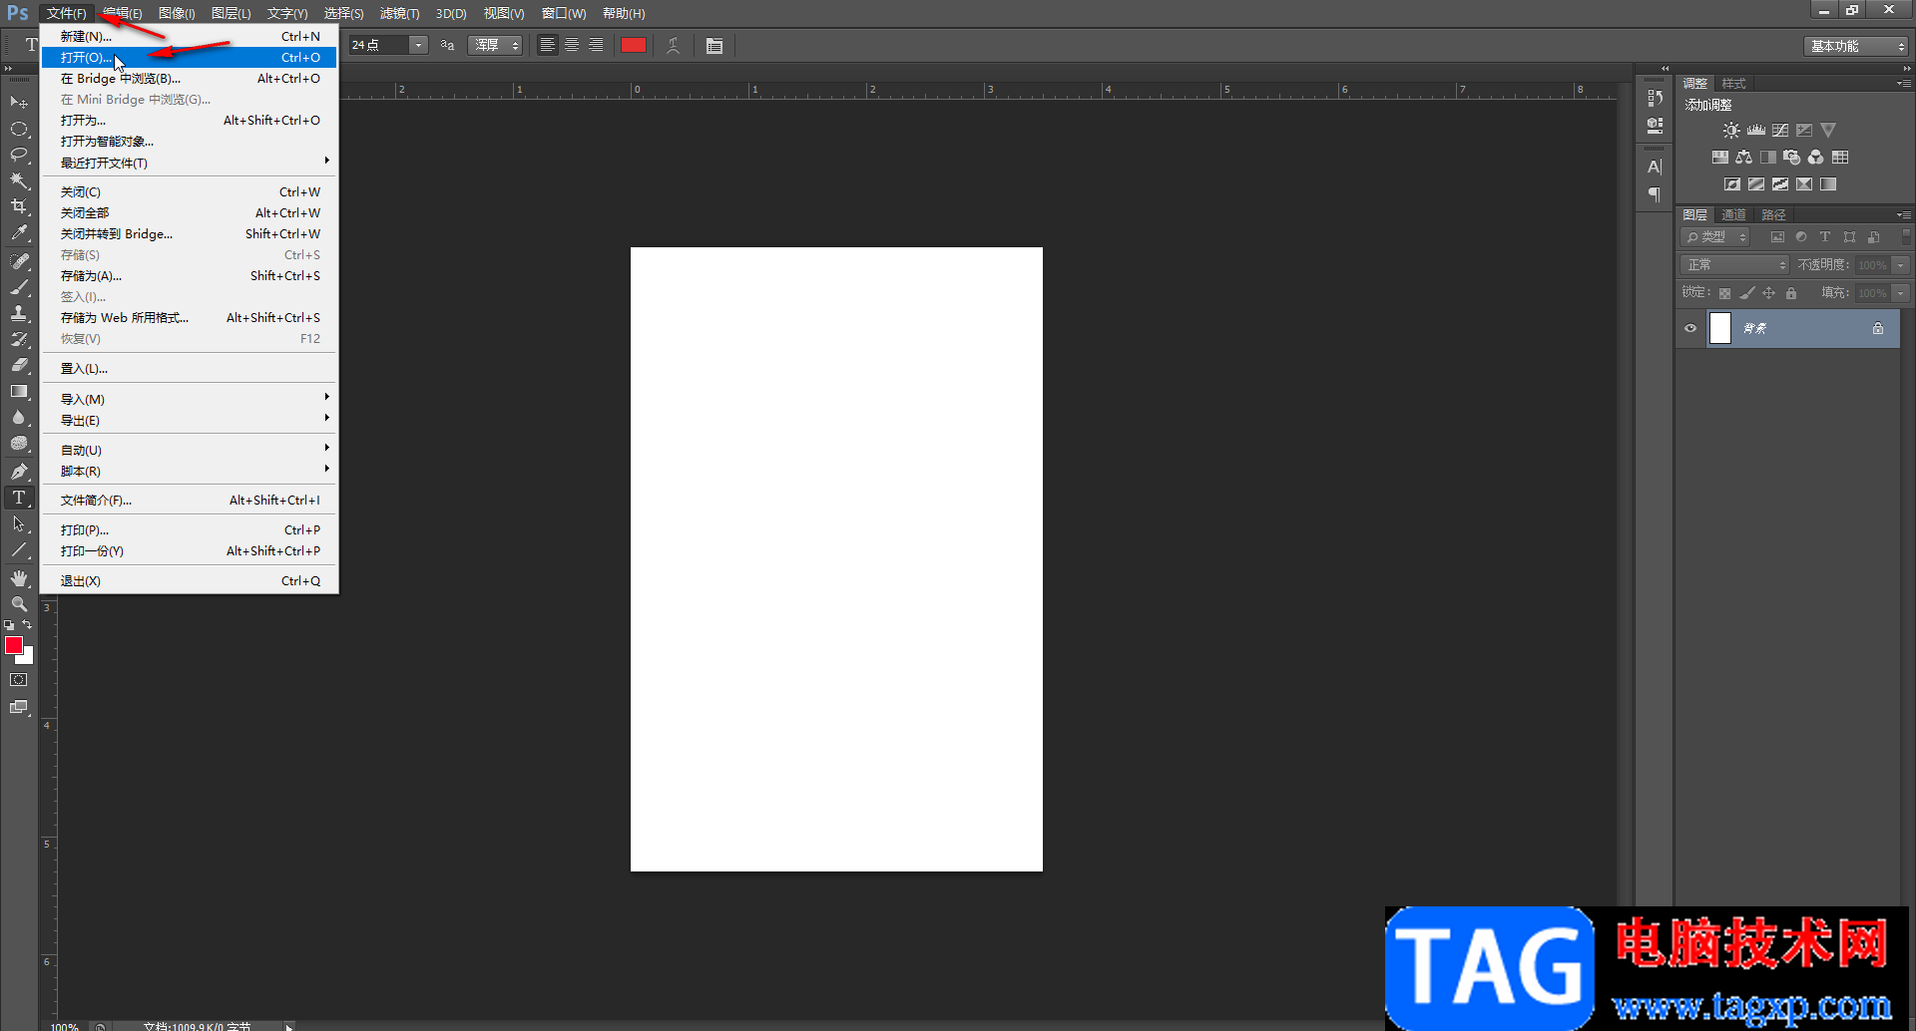Select the Clone Stamp tool
The height and width of the screenshot is (1031, 1916).
click(x=19, y=313)
